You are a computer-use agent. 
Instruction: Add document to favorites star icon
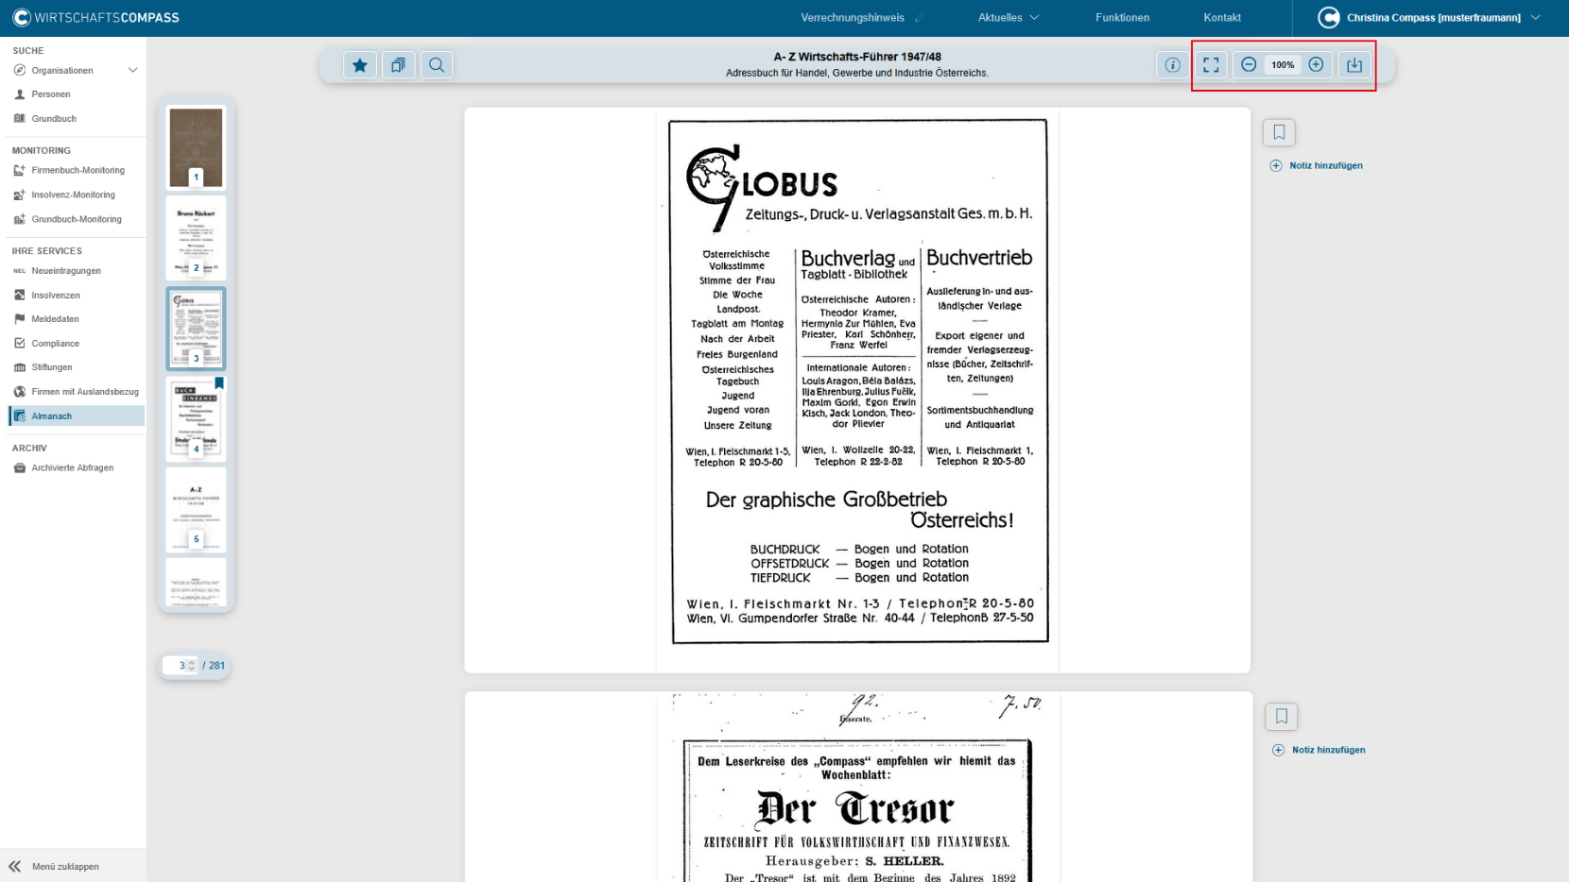click(x=360, y=65)
